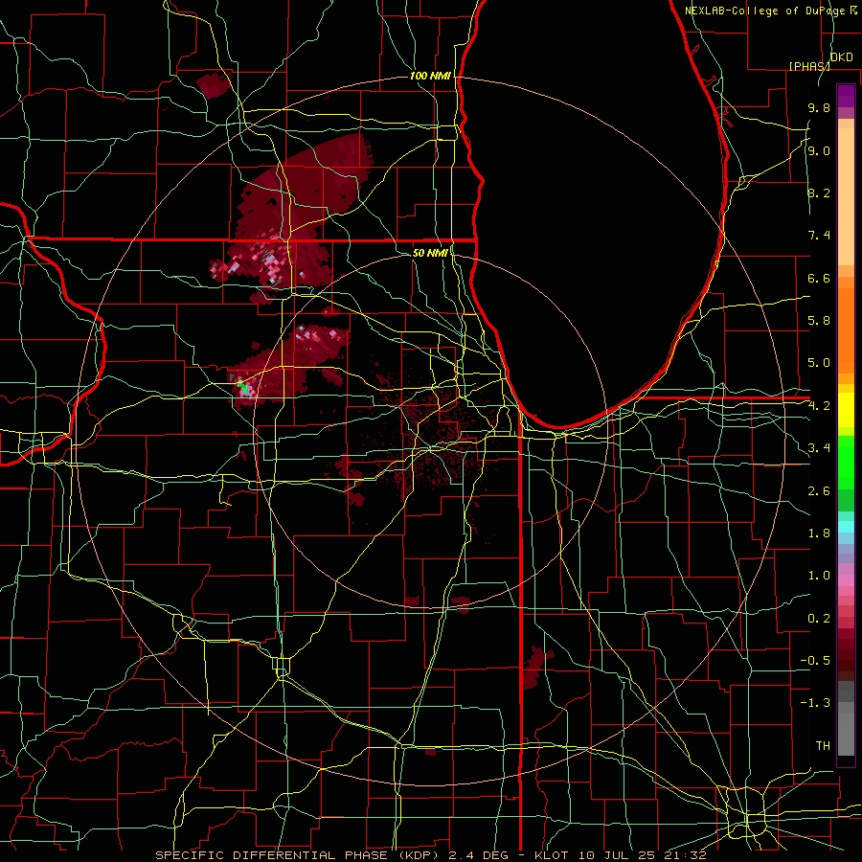Click the 2.6 scale value
The image size is (862, 862).
click(x=819, y=491)
